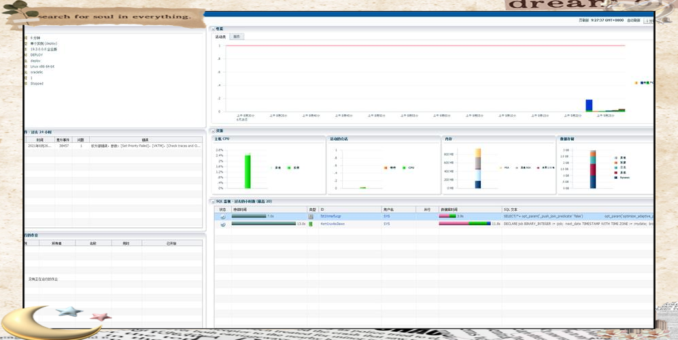The height and width of the screenshot is (340, 678).
Task: Click the DEPLOY database name text
Action: coord(37,55)
